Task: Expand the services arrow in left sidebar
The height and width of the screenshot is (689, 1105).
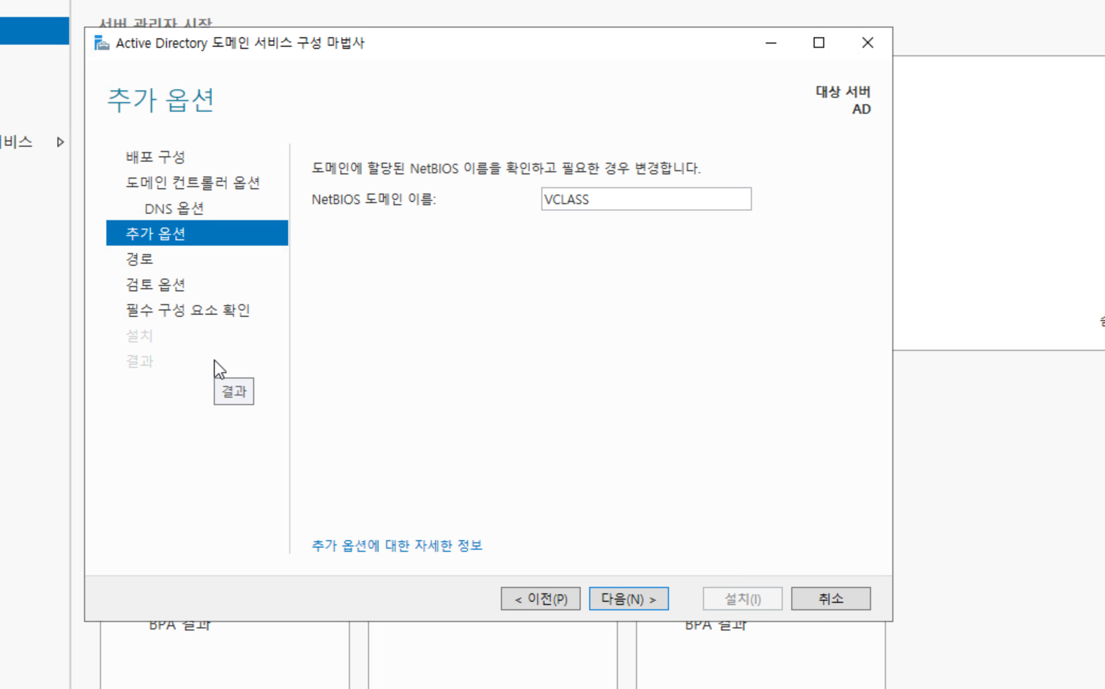Action: pyautogui.click(x=60, y=142)
